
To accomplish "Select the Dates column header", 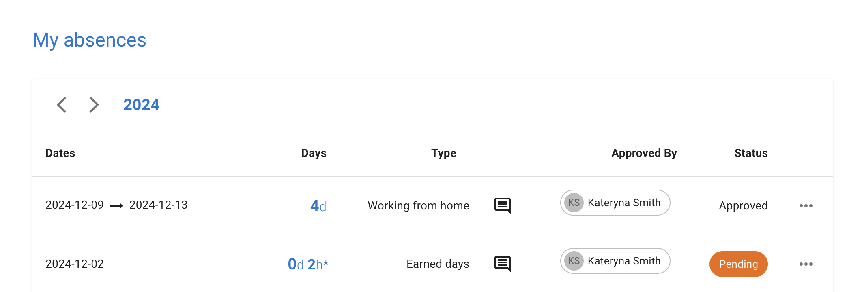I will (60, 153).
